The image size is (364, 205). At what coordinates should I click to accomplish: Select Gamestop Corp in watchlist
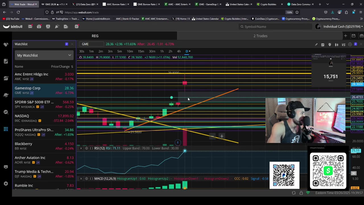coord(44,90)
